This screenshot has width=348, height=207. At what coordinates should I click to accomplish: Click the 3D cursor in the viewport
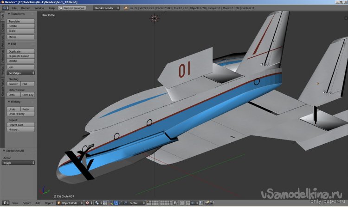coord(154,18)
